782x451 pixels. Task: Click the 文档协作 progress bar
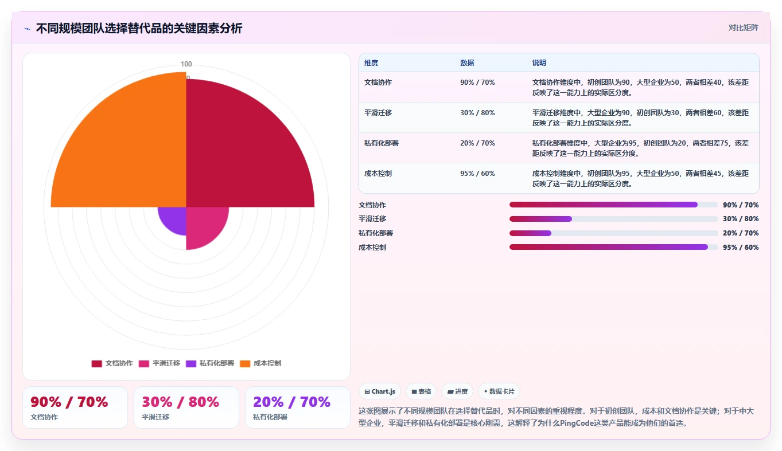613,205
